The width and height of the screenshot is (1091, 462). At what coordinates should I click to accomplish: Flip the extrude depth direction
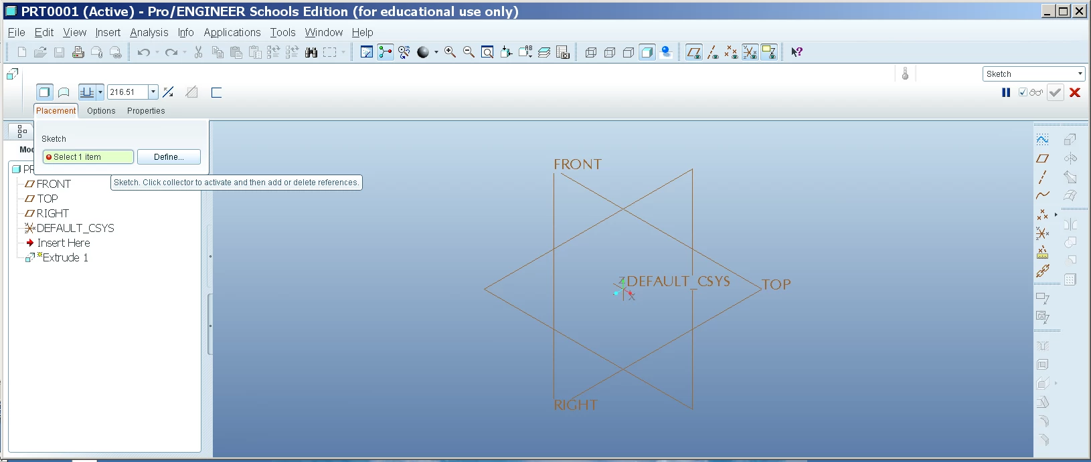[x=168, y=92]
